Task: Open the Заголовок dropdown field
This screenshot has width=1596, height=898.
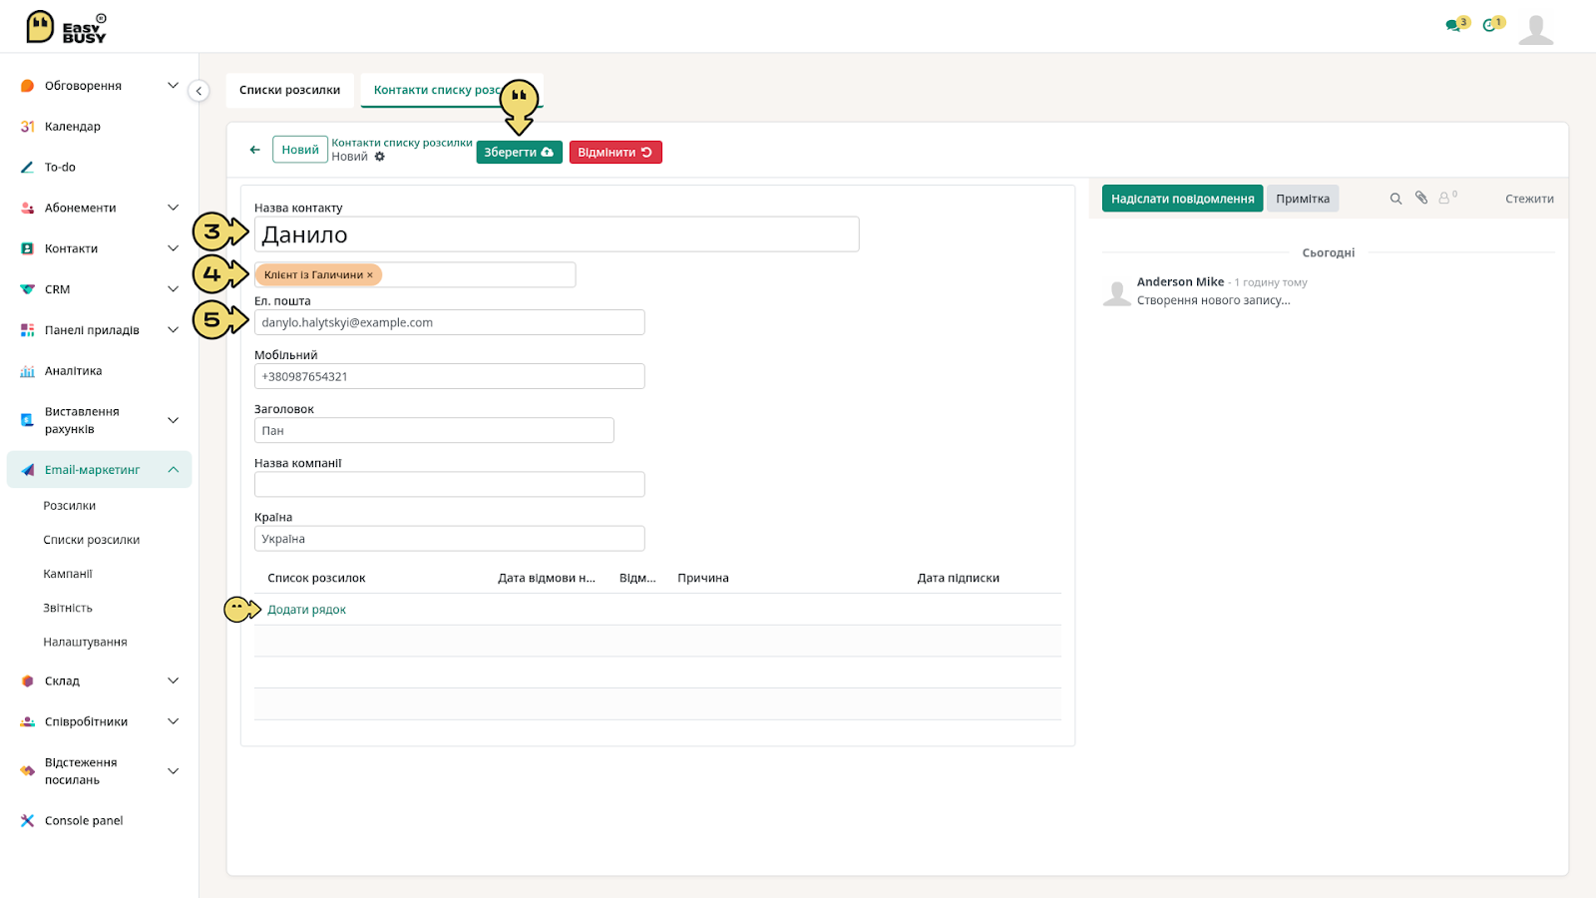Action: pos(434,431)
